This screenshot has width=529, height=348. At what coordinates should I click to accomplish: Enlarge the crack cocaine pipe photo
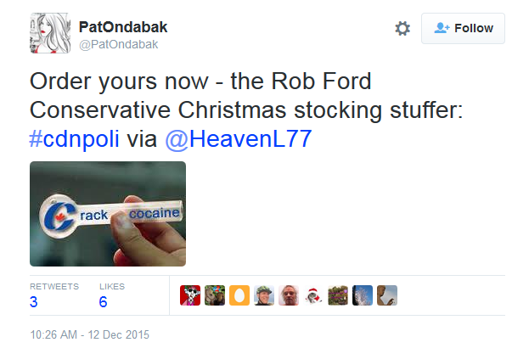pyautogui.click(x=108, y=214)
